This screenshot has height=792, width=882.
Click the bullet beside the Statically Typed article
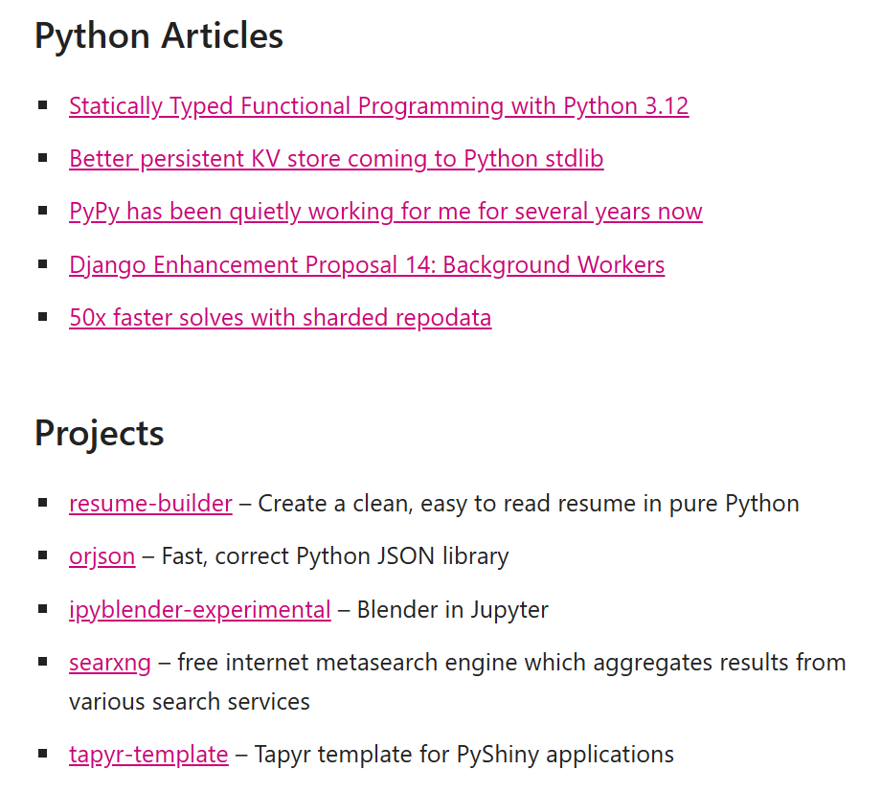(43, 104)
